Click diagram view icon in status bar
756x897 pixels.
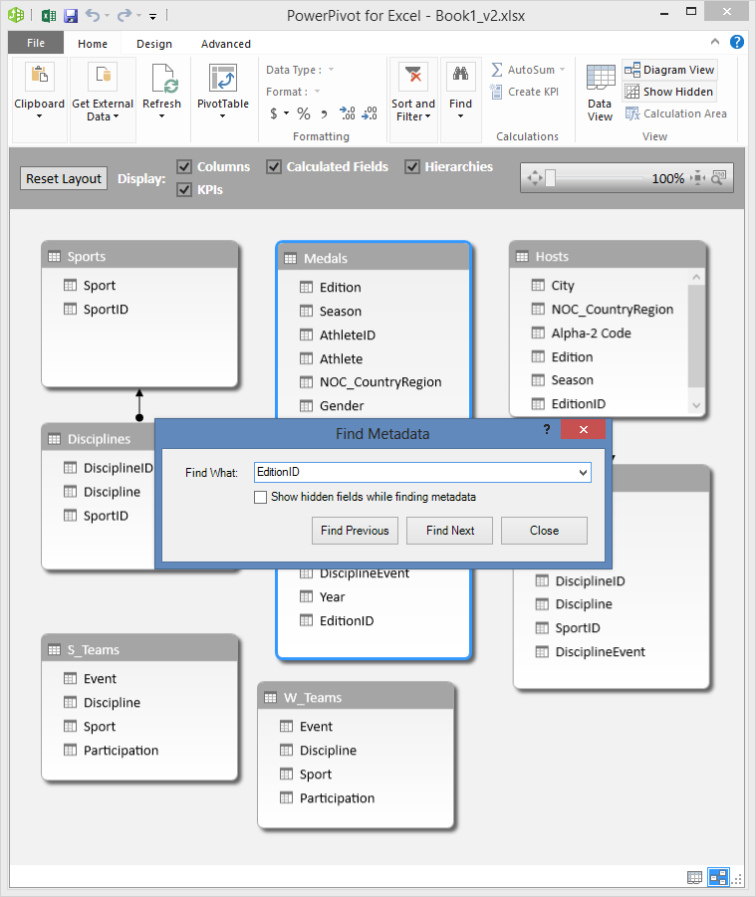[718, 876]
